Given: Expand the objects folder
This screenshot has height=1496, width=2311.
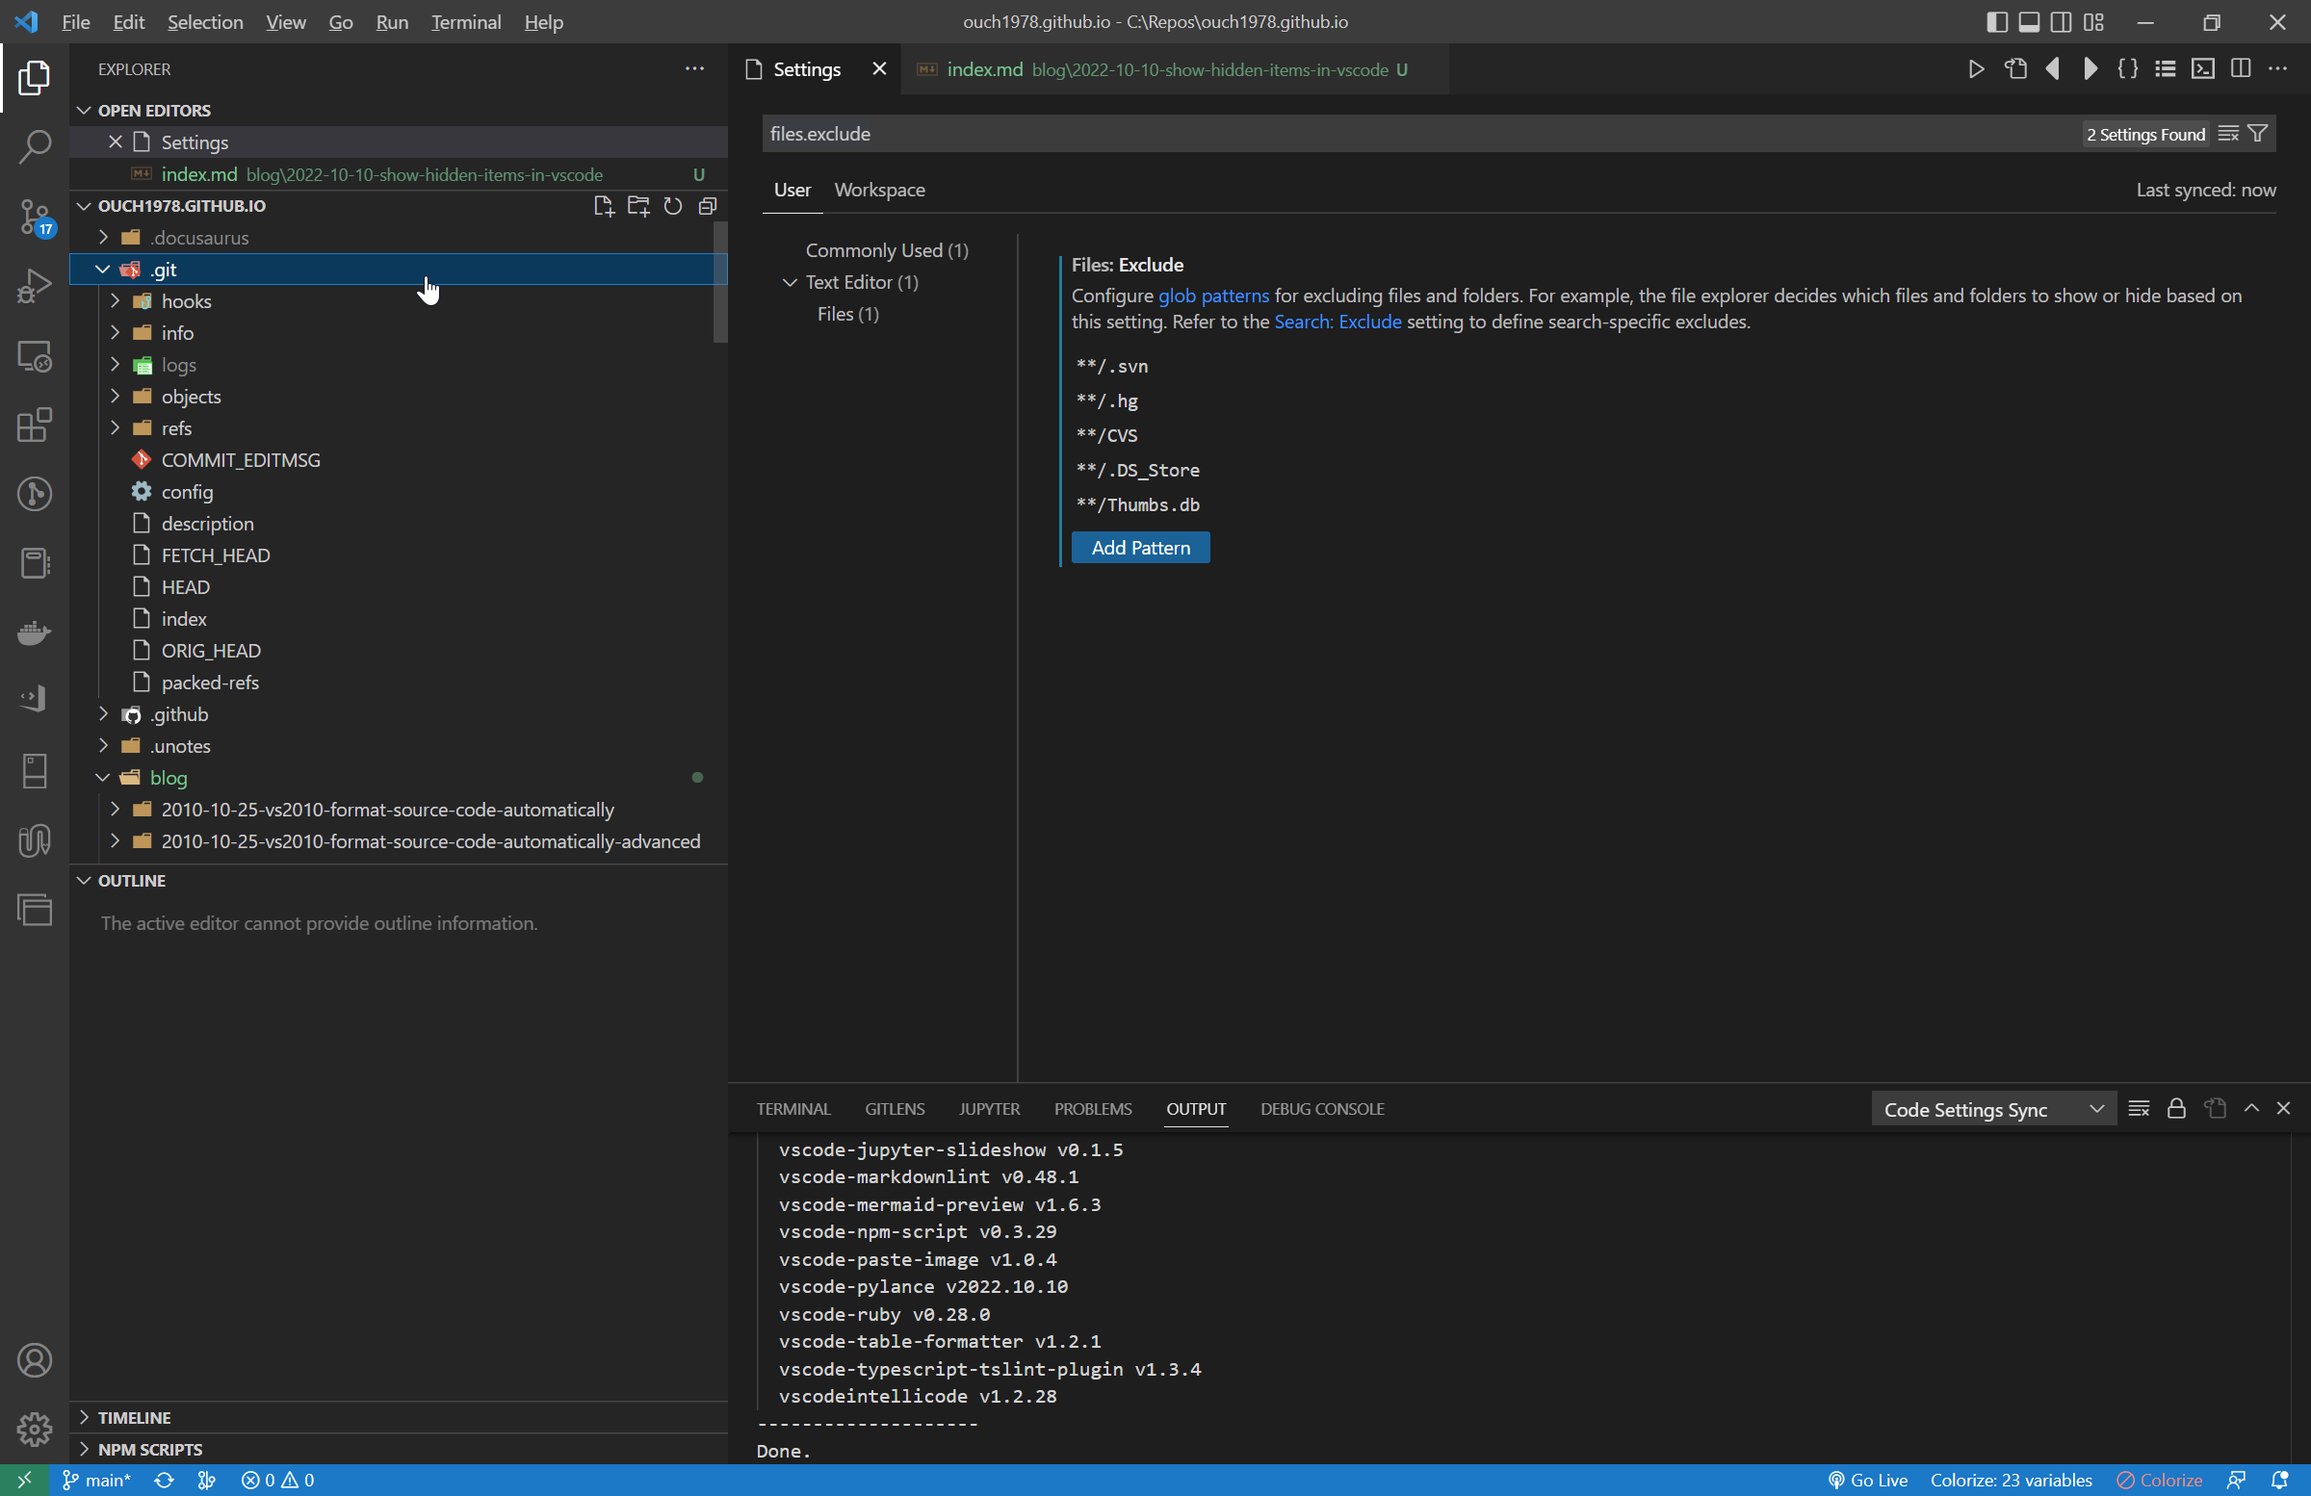Looking at the screenshot, I should 115,397.
